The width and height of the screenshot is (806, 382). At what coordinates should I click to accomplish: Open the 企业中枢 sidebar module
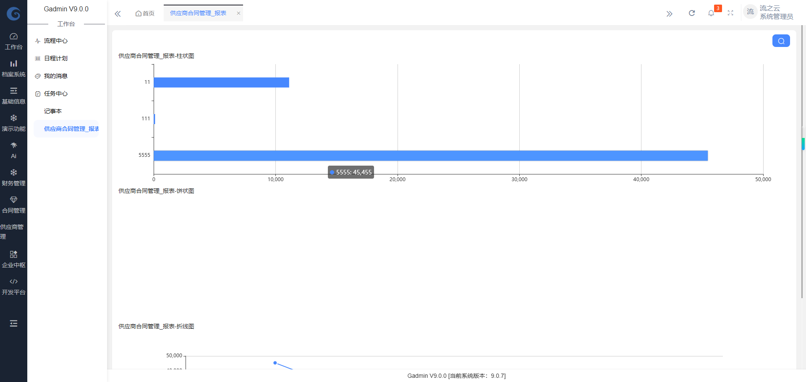(x=13, y=259)
